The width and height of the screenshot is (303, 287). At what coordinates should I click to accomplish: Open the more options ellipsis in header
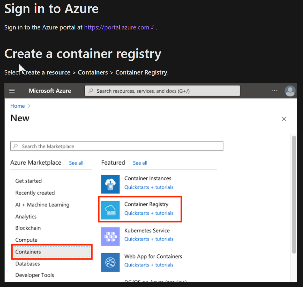coord(274,91)
